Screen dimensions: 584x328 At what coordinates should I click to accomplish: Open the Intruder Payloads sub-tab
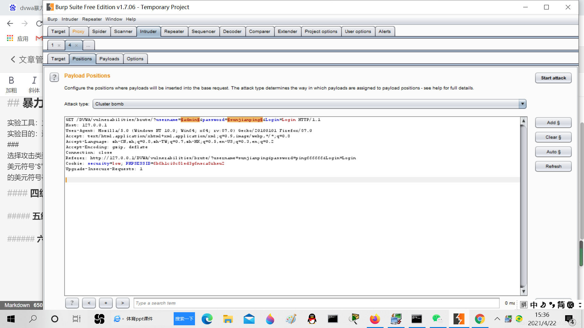click(x=109, y=59)
